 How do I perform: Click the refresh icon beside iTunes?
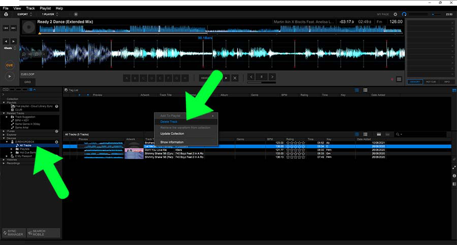(x=56, y=131)
